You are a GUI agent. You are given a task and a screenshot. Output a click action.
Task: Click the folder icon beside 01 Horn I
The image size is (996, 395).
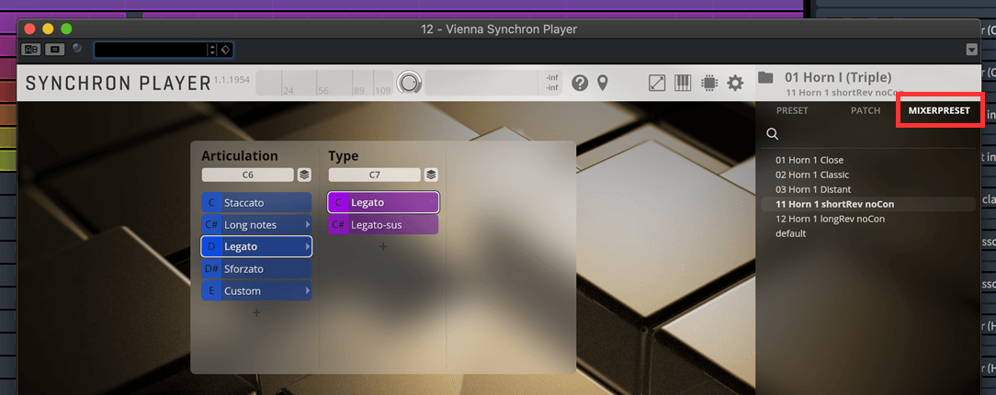click(x=766, y=77)
